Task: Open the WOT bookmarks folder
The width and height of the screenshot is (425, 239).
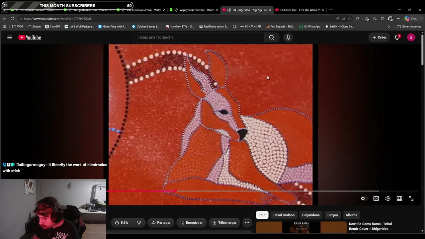Action: [x=18, y=27]
